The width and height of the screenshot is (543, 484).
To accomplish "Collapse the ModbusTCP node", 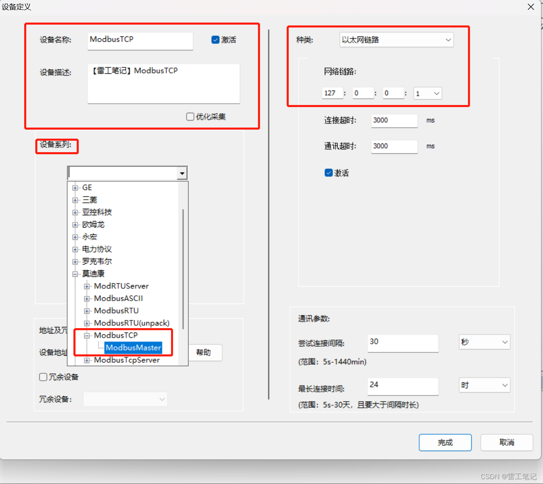I will pyautogui.click(x=87, y=335).
